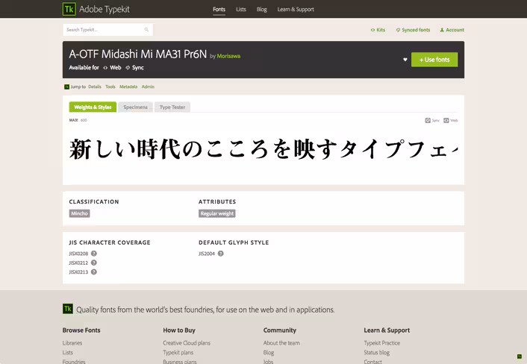The width and height of the screenshot is (527, 364).
Task: Click the JIS2004 glyph style text
Action: 207,254
